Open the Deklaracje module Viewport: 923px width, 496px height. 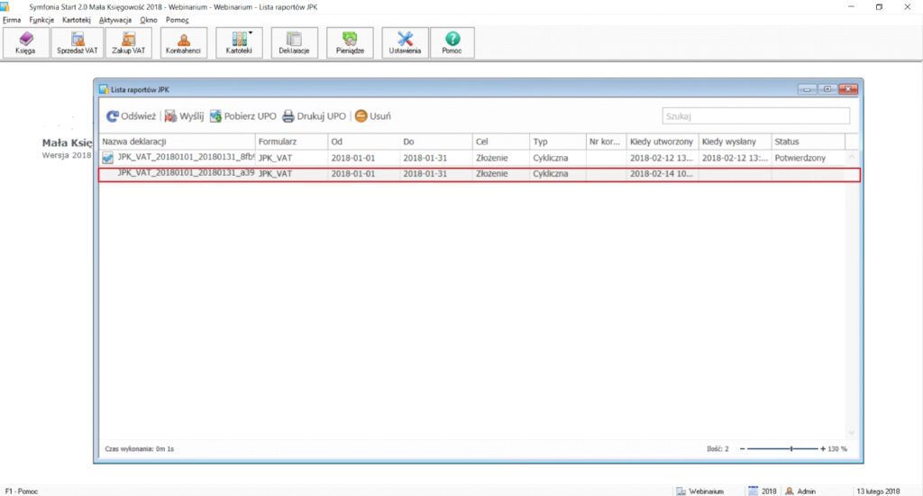tap(294, 42)
